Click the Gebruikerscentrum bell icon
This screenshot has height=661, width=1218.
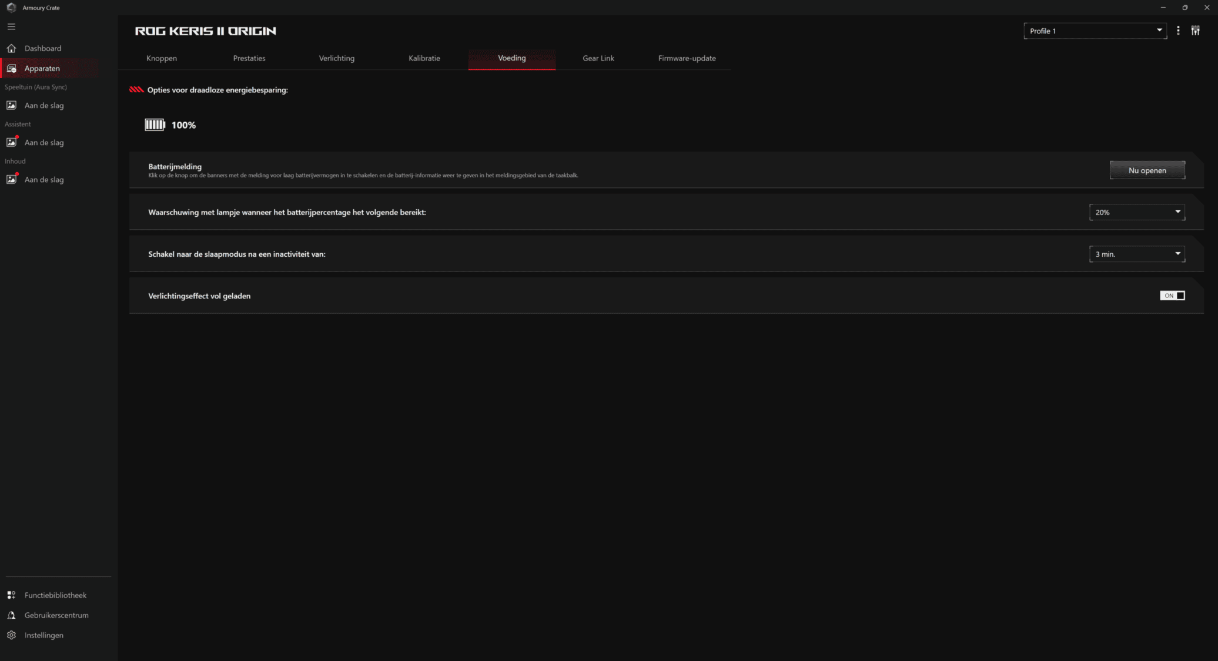[x=11, y=615]
